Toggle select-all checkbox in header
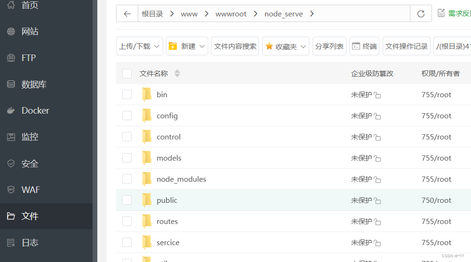 [127, 74]
